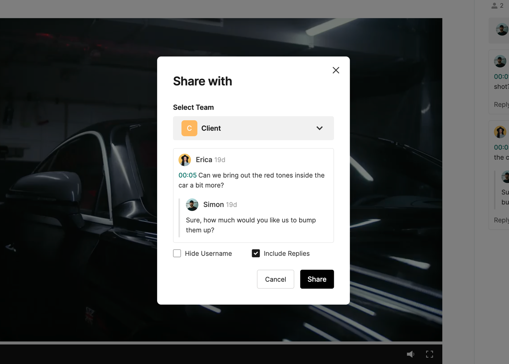Click the viewers count person icon

tap(494, 6)
